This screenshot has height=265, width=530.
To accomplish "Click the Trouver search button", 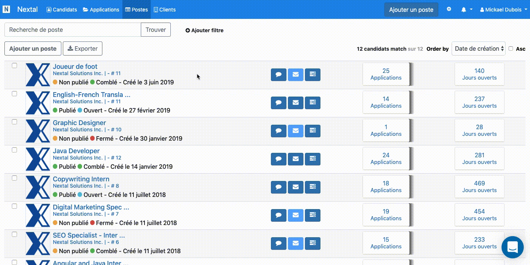I will (156, 30).
